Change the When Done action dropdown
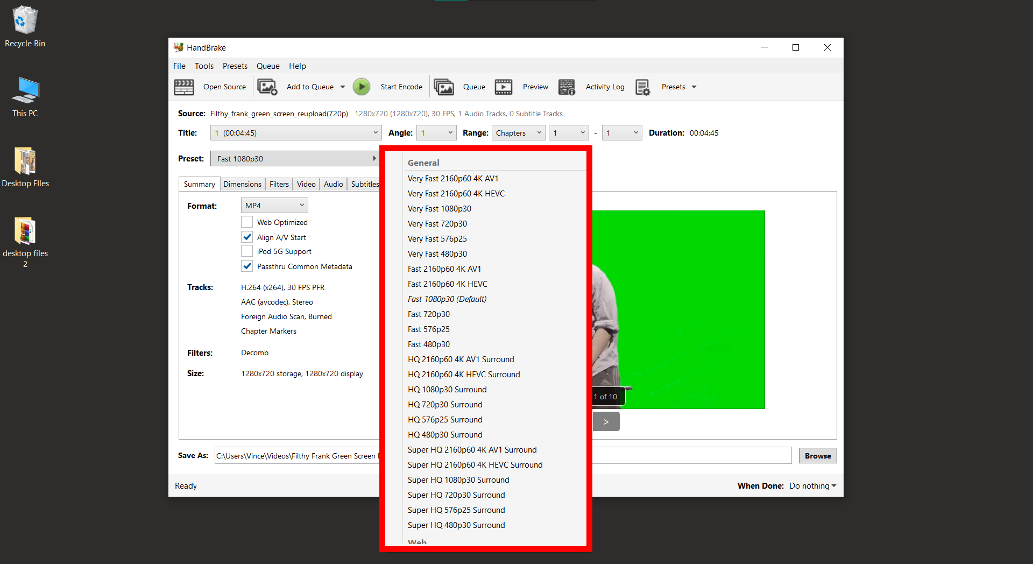Image resolution: width=1033 pixels, height=564 pixels. [x=812, y=485]
